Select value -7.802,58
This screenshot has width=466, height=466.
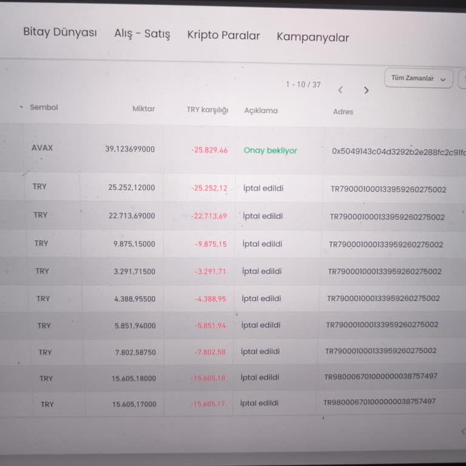pos(210,352)
